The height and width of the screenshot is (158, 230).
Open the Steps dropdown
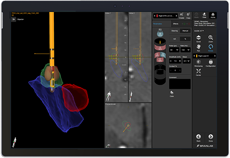[x=187, y=61]
